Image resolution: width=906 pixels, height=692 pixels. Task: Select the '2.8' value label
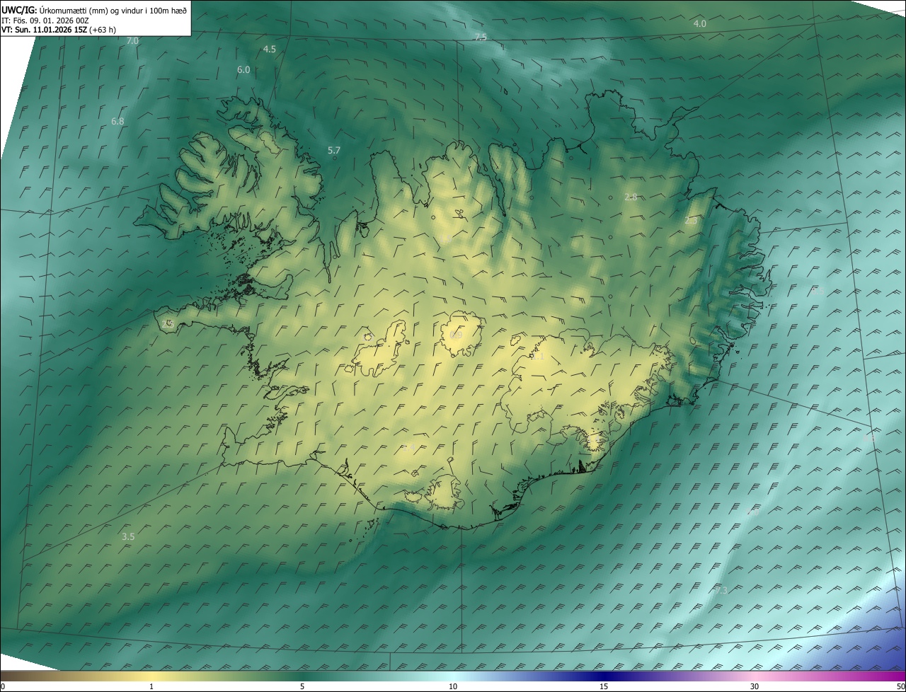pos(631,197)
